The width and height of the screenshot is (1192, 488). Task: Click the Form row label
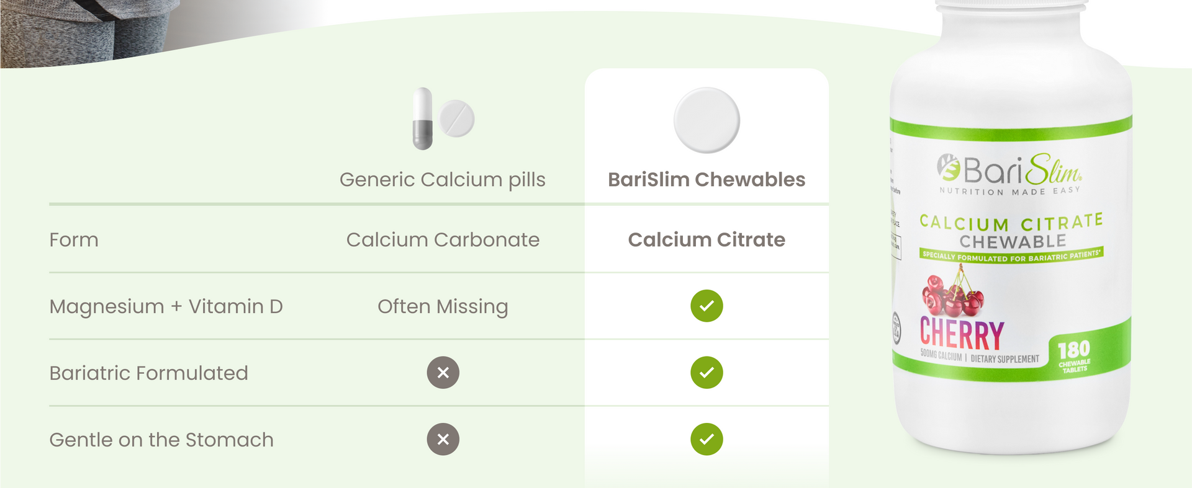coord(74,240)
